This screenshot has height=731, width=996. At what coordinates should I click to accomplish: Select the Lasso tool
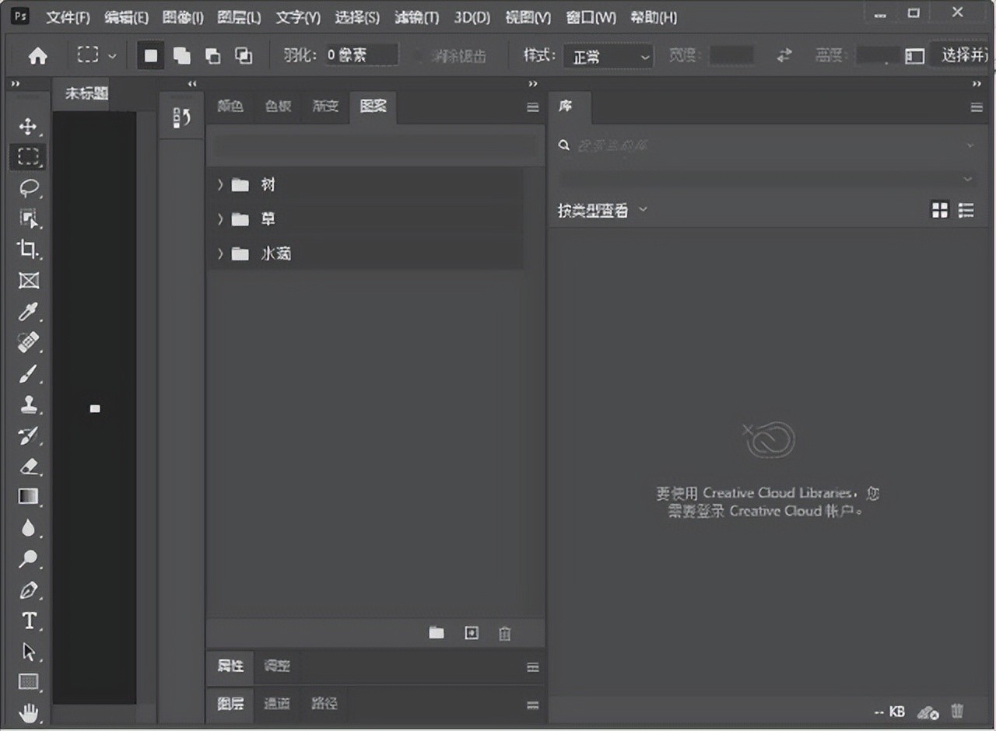pos(28,188)
